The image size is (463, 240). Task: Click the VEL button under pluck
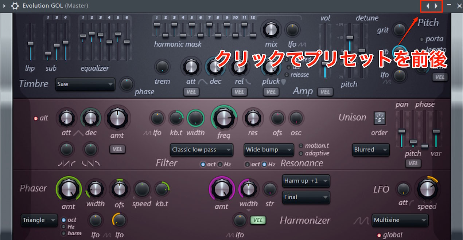271,91
